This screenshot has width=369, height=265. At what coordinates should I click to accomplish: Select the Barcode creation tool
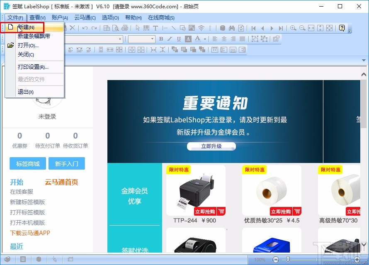146,28
